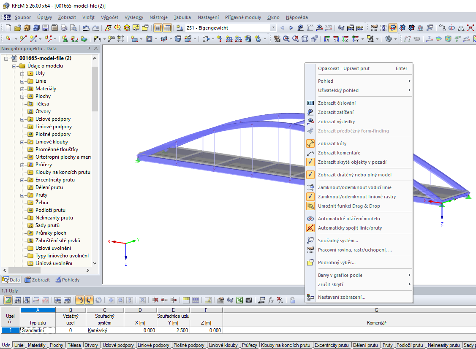This screenshot has height=349, width=476.
Task: Click the previous load case arrow
Action: [x=282, y=28]
